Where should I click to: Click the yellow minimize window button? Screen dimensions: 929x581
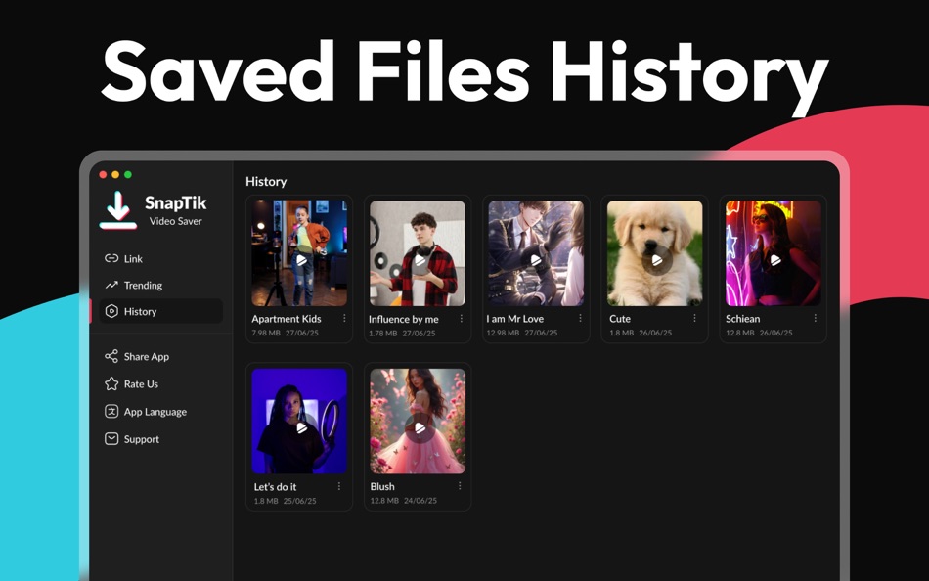pos(115,174)
